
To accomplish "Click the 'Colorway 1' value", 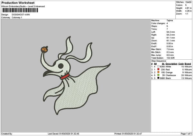I will [x=17, y=18].
